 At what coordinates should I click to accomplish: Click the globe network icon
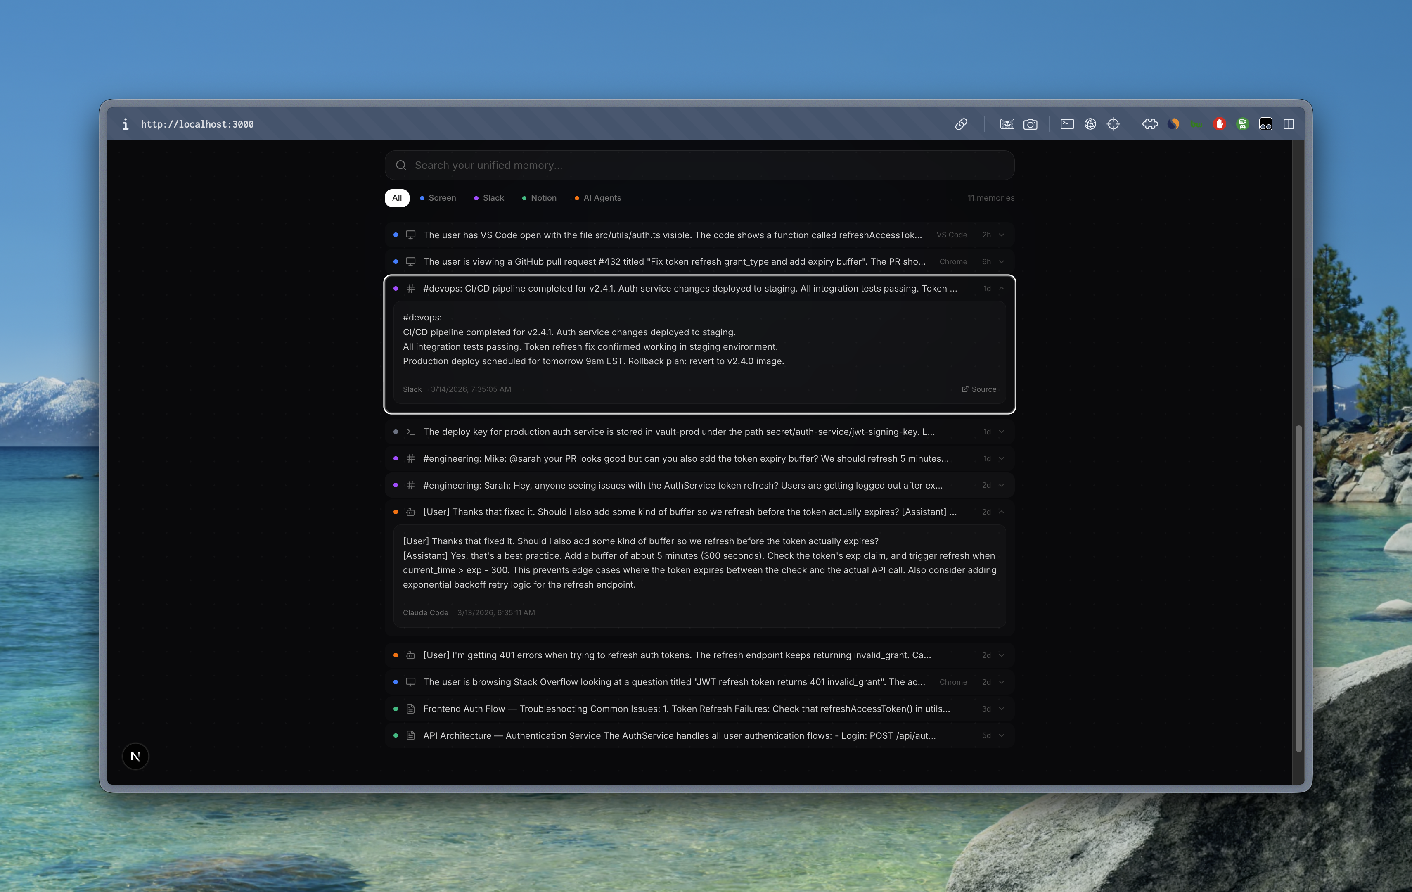(x=1090, y=124)
